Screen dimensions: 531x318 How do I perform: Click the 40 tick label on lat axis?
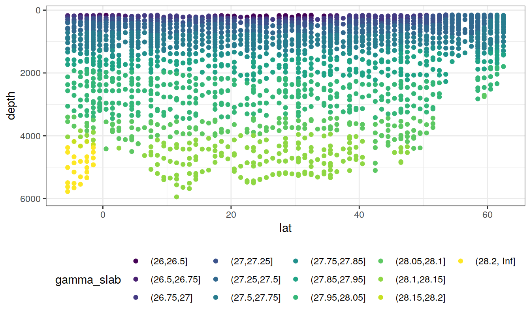(359, 215)
